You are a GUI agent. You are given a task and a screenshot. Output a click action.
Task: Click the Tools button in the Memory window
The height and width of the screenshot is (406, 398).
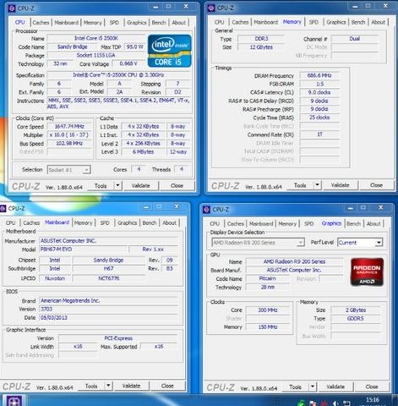coord(300,185)
